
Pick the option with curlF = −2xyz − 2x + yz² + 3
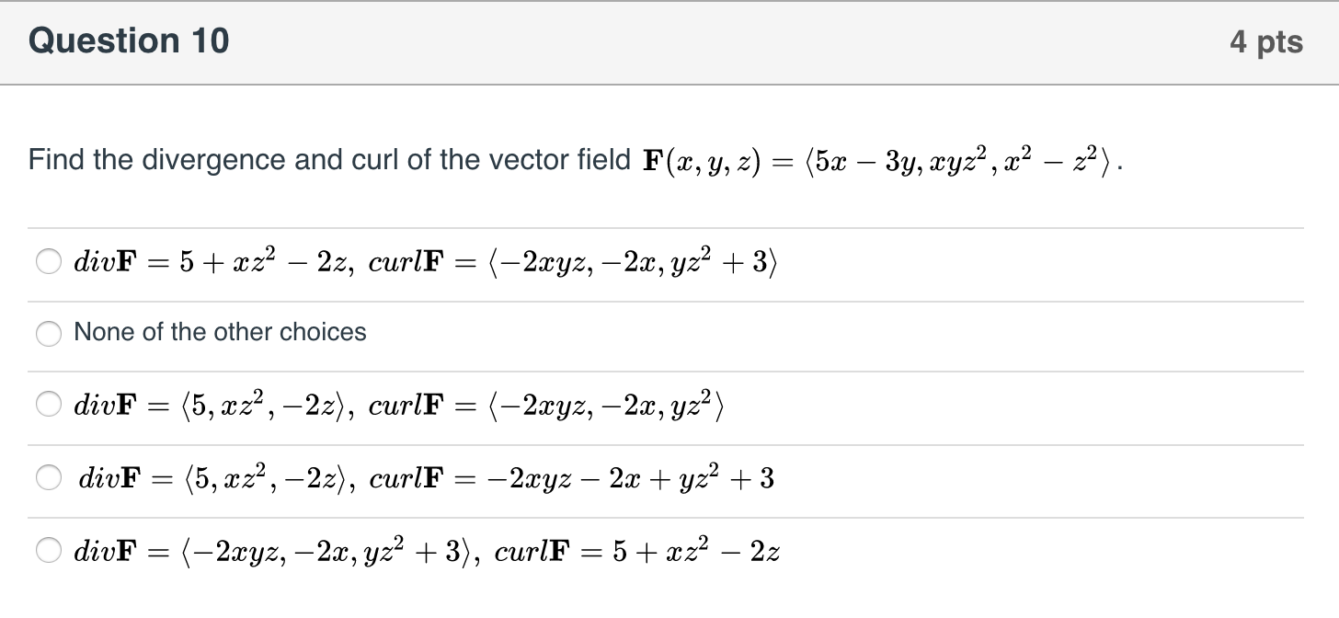(49, 477)
